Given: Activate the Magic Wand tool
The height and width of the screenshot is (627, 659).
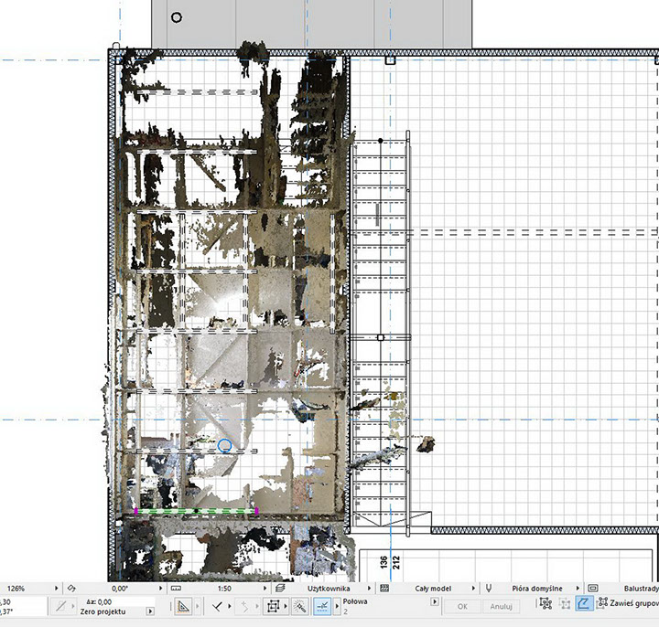Looking at the screenshot, I should pos(298,606).
